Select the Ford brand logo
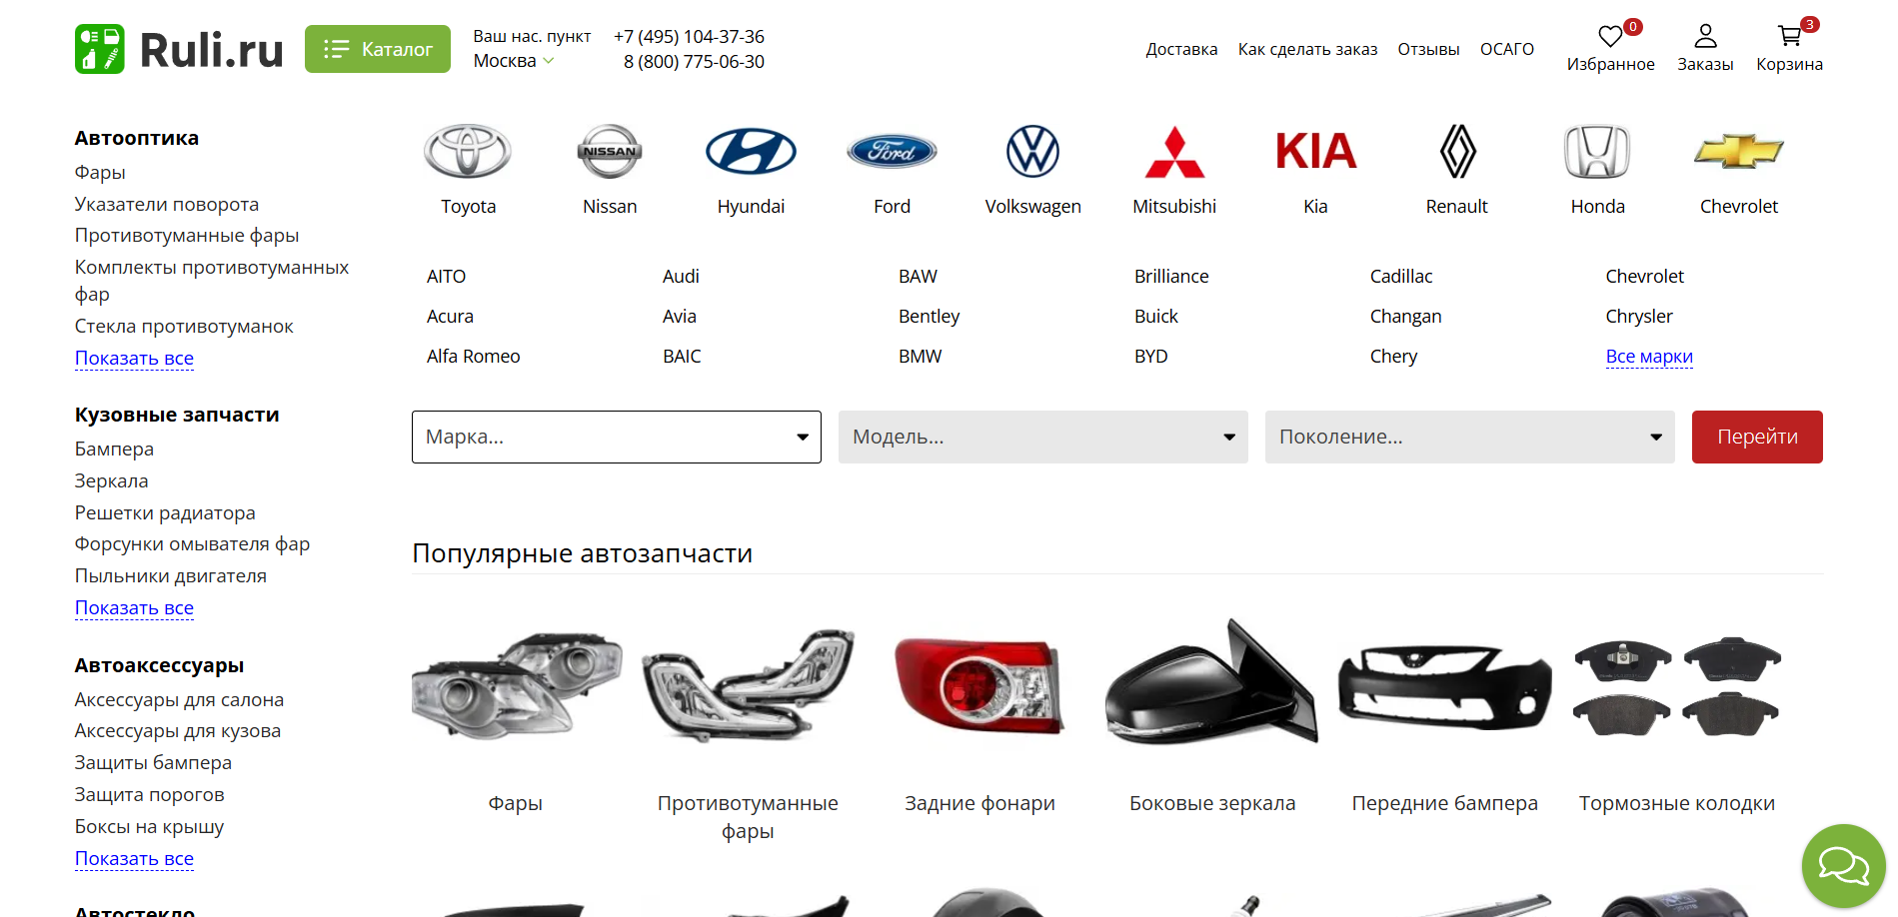 click(892, 152)
